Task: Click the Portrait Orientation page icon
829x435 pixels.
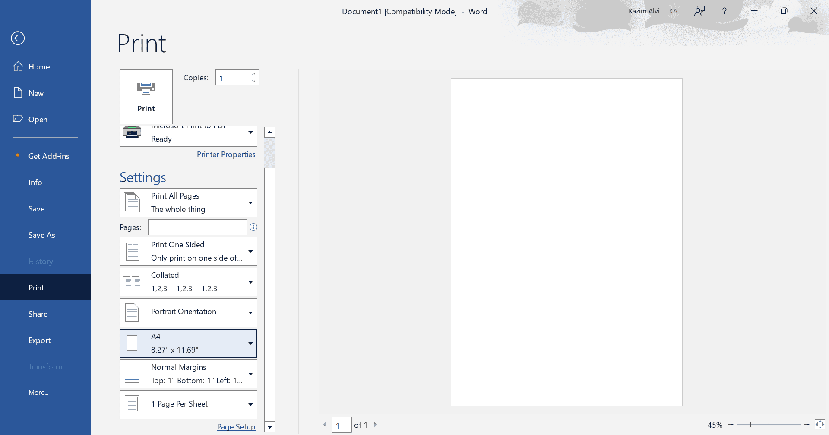Action: (132, 312)
